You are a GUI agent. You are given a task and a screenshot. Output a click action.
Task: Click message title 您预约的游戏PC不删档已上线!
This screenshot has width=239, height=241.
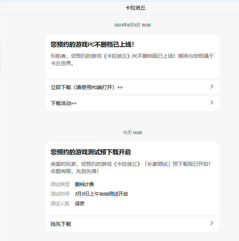tap(92, 45)
